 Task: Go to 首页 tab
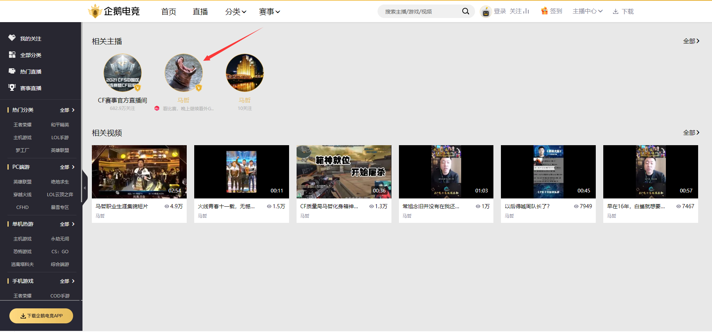(x=169, y=12)
